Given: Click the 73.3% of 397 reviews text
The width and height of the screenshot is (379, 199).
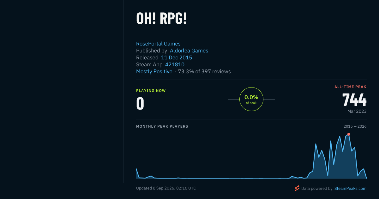Looking at the screenshot, I should point(204,71).
